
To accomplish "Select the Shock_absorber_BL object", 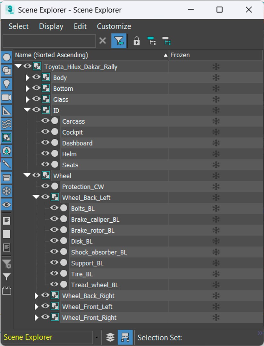I will (x=99, y=252).
